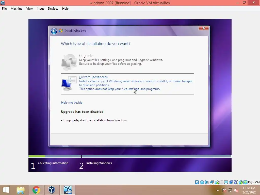Choose Custom (advanced) installation option

coord(127,84)
